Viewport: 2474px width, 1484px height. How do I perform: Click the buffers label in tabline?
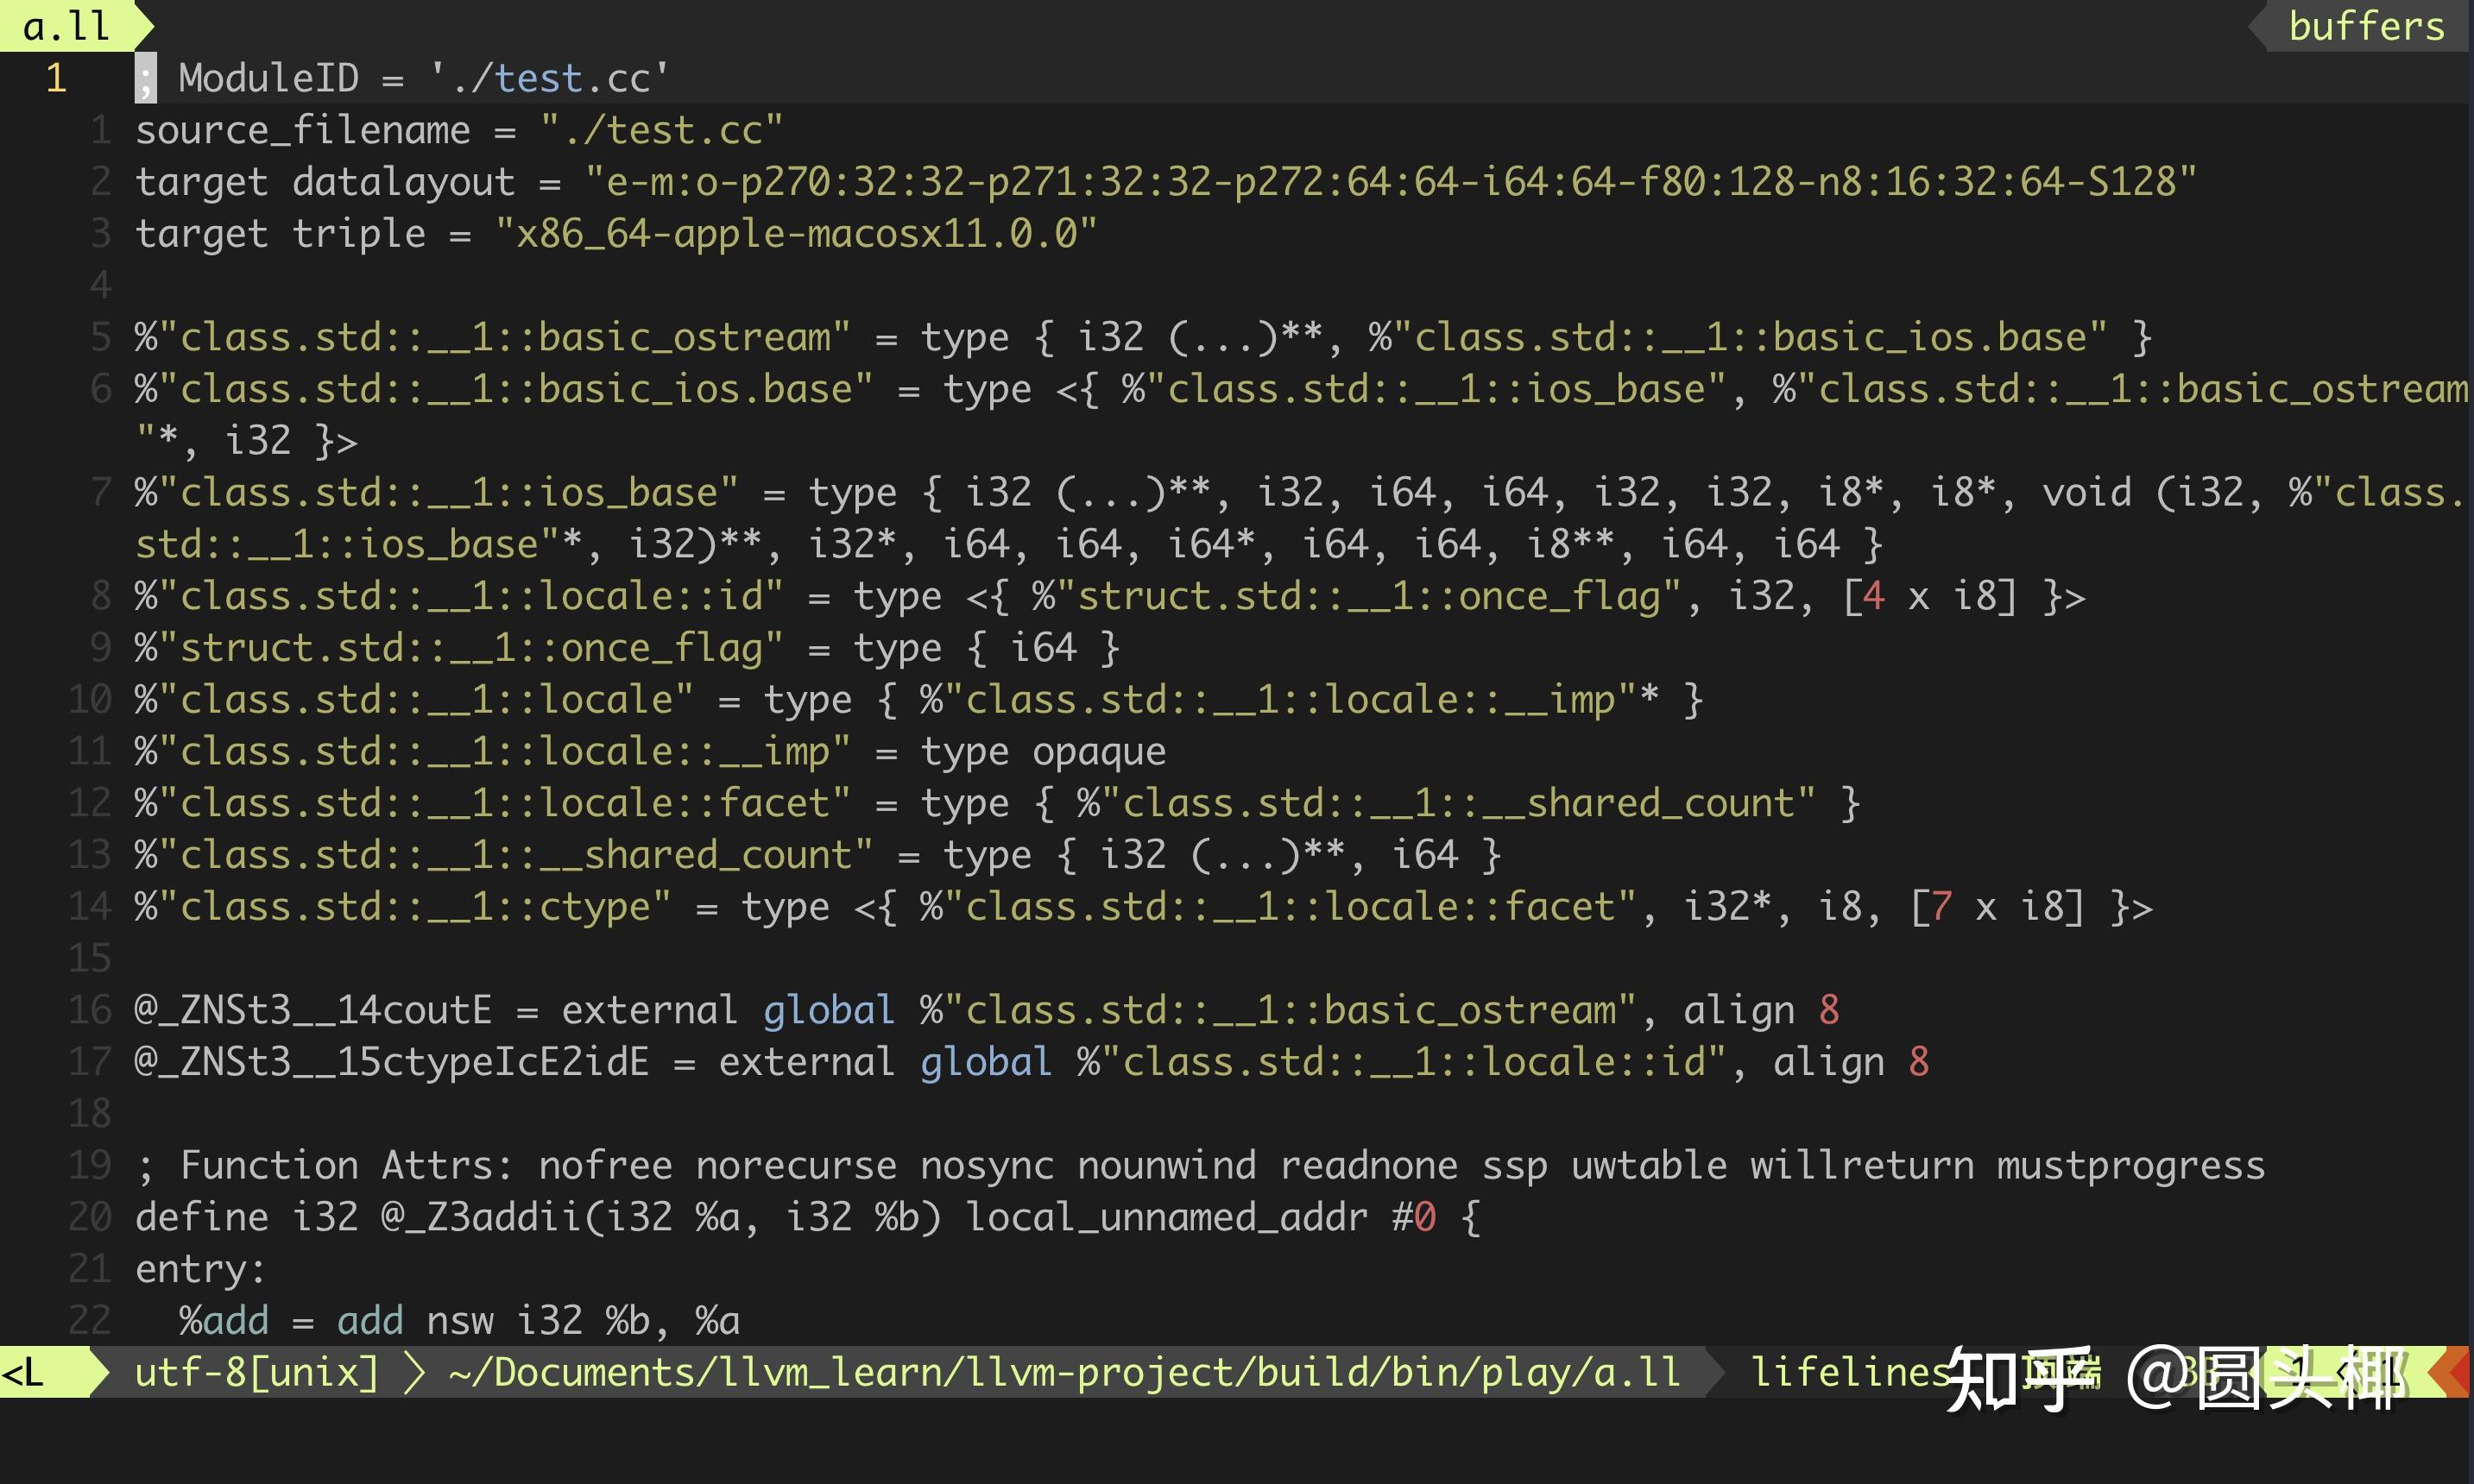click(x=2366, y=26)
